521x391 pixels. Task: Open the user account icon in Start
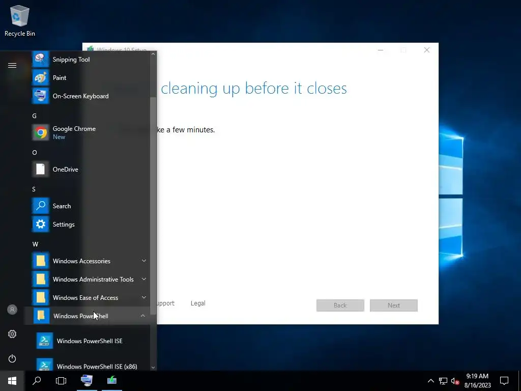(12, 310)
